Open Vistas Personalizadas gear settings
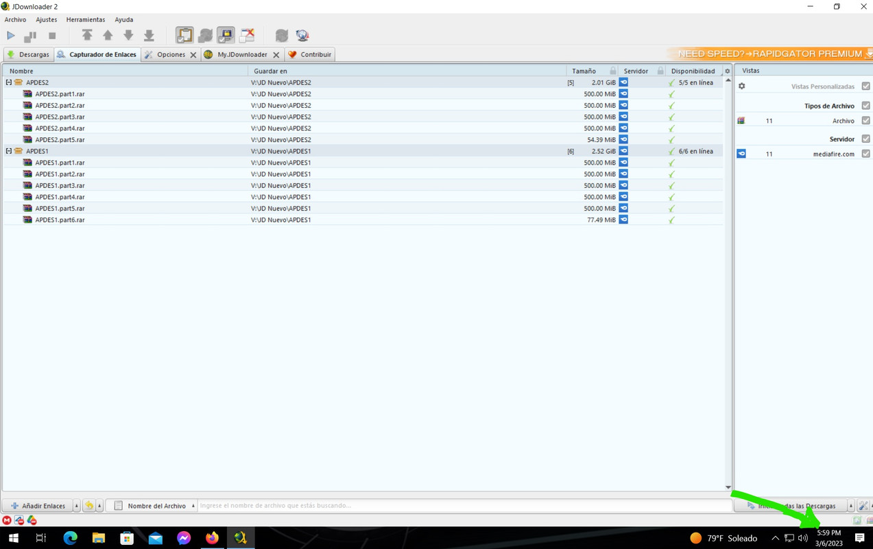The height and width of the screenshot is (549, 873). pyautogui.click(x=741, y=86)
